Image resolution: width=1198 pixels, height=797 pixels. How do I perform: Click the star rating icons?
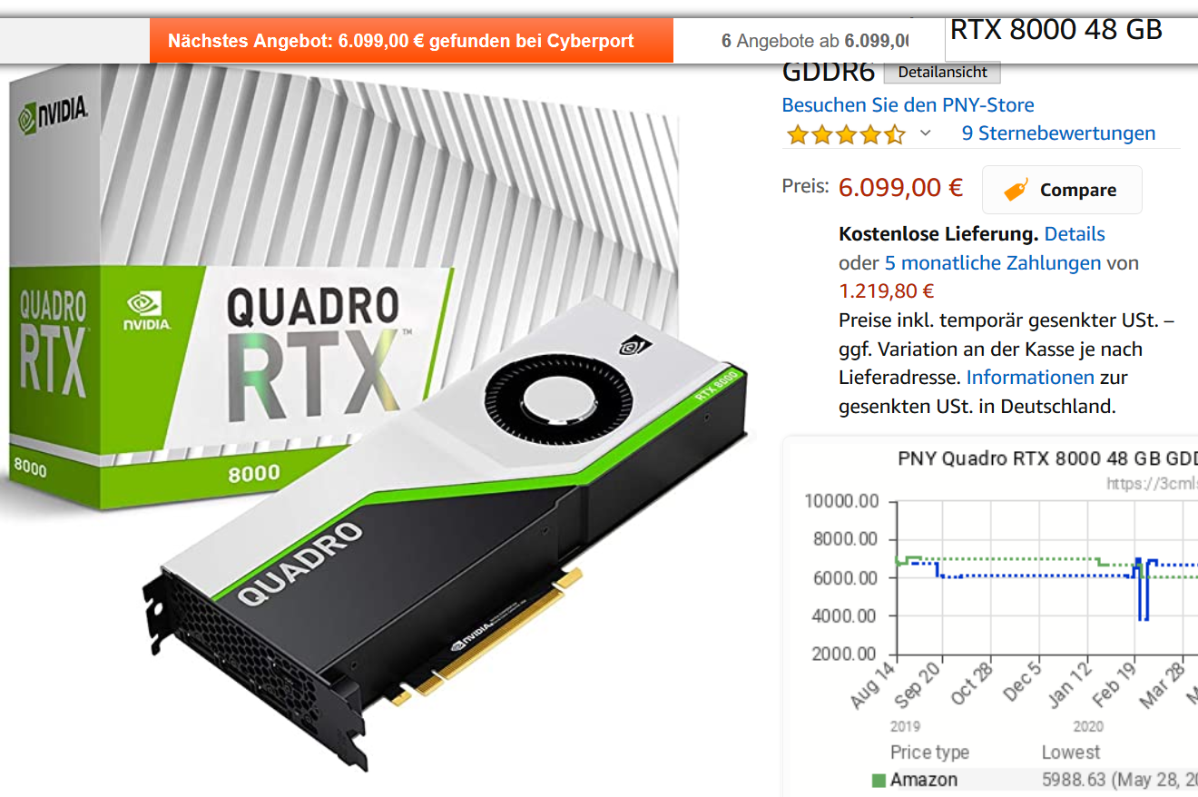click(846, 134)
